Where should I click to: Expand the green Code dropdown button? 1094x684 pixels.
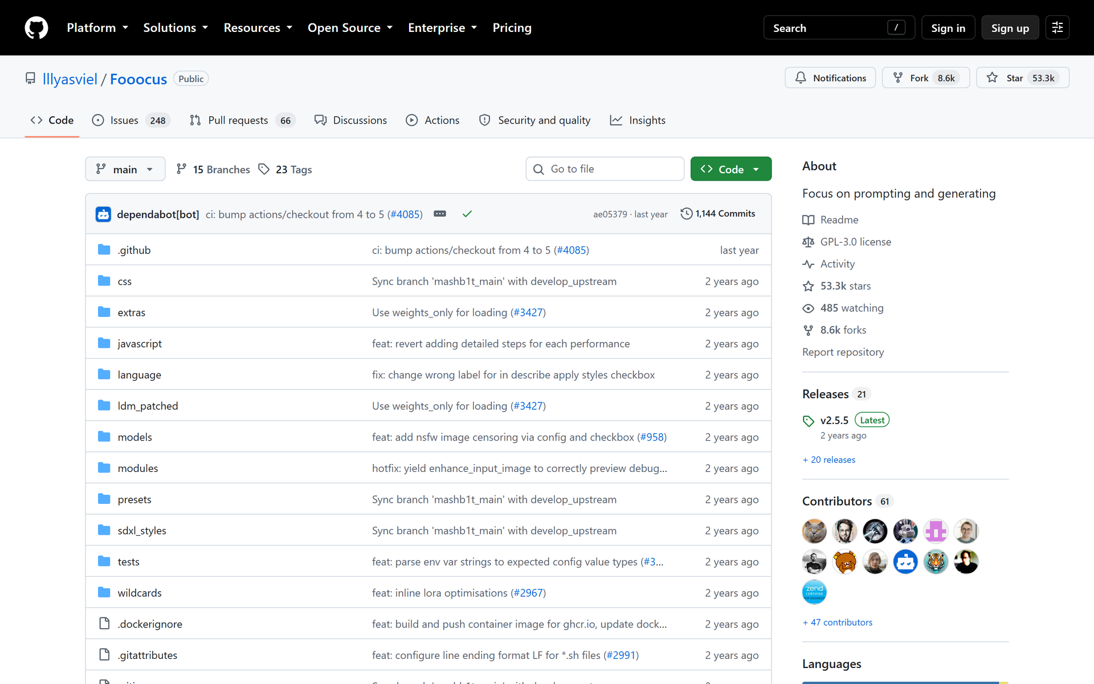point(731,169)
